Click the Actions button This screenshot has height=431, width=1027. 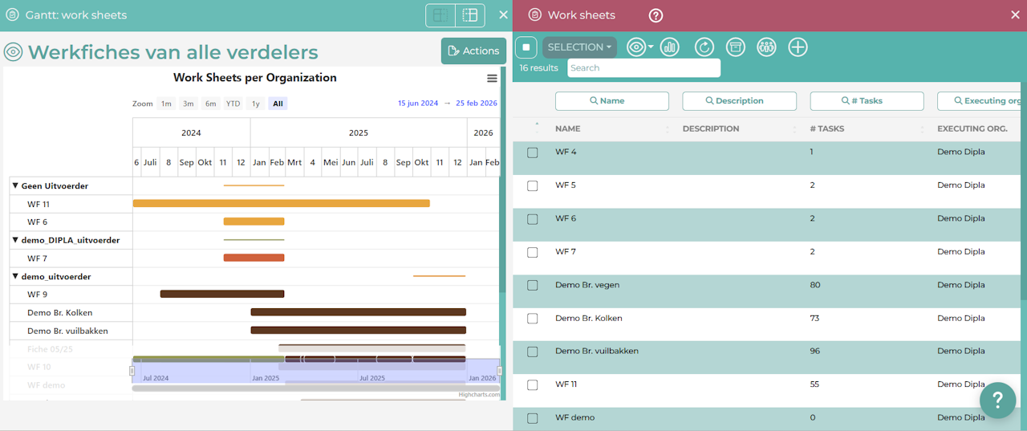pyautogui.click(x=473, y=51)
